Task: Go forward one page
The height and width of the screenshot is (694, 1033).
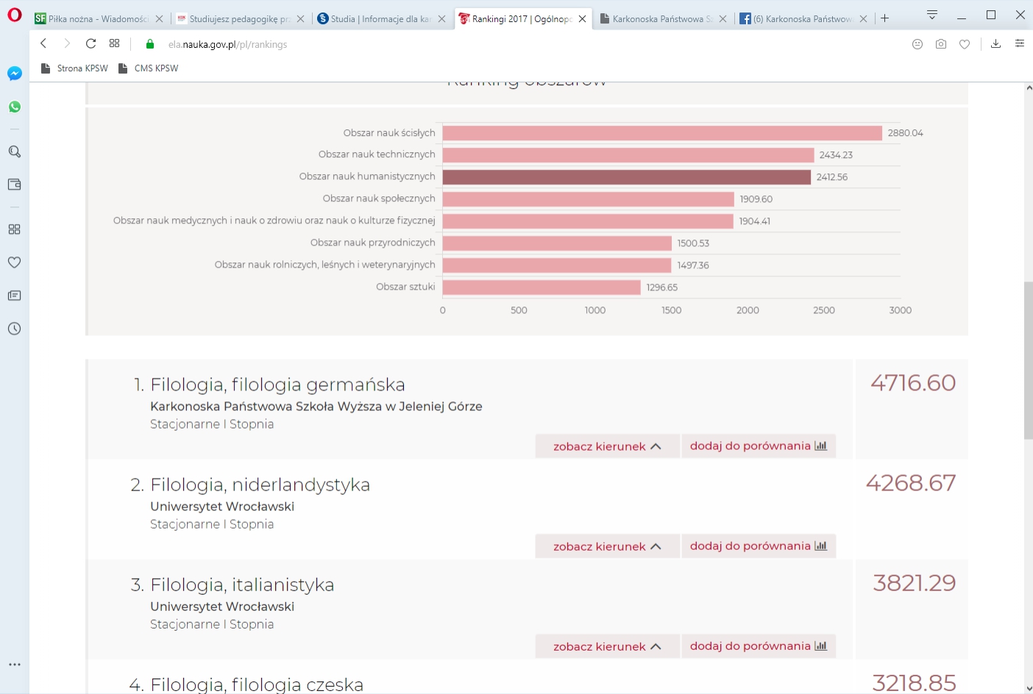Action: (x=67, y=44)
